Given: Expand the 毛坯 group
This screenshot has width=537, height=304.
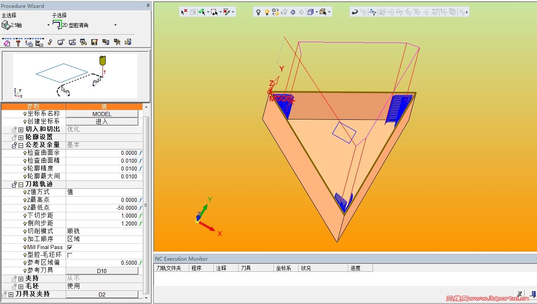Looking at the screenshot, I should 21,286.
